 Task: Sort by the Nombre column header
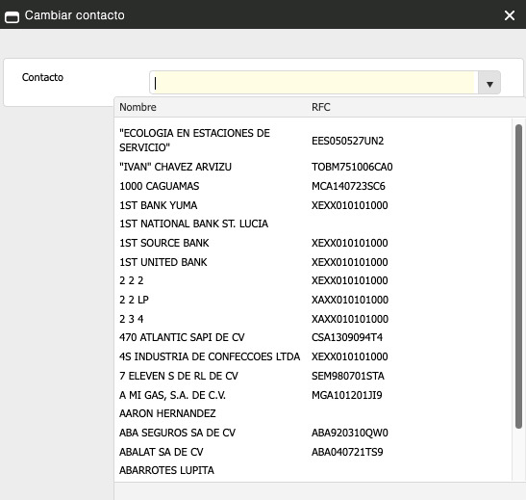pyautogui.click(x=138, y=107)
